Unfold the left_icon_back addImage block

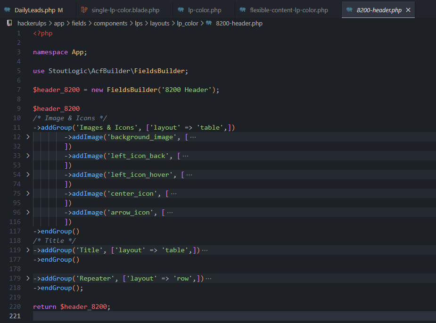pos(28,156)
